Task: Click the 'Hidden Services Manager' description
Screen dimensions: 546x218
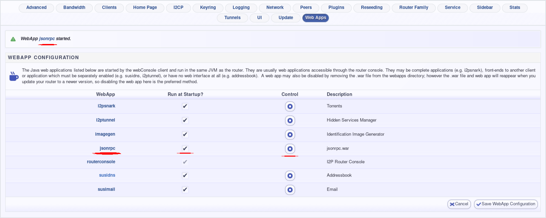Action: coord(351,120)
